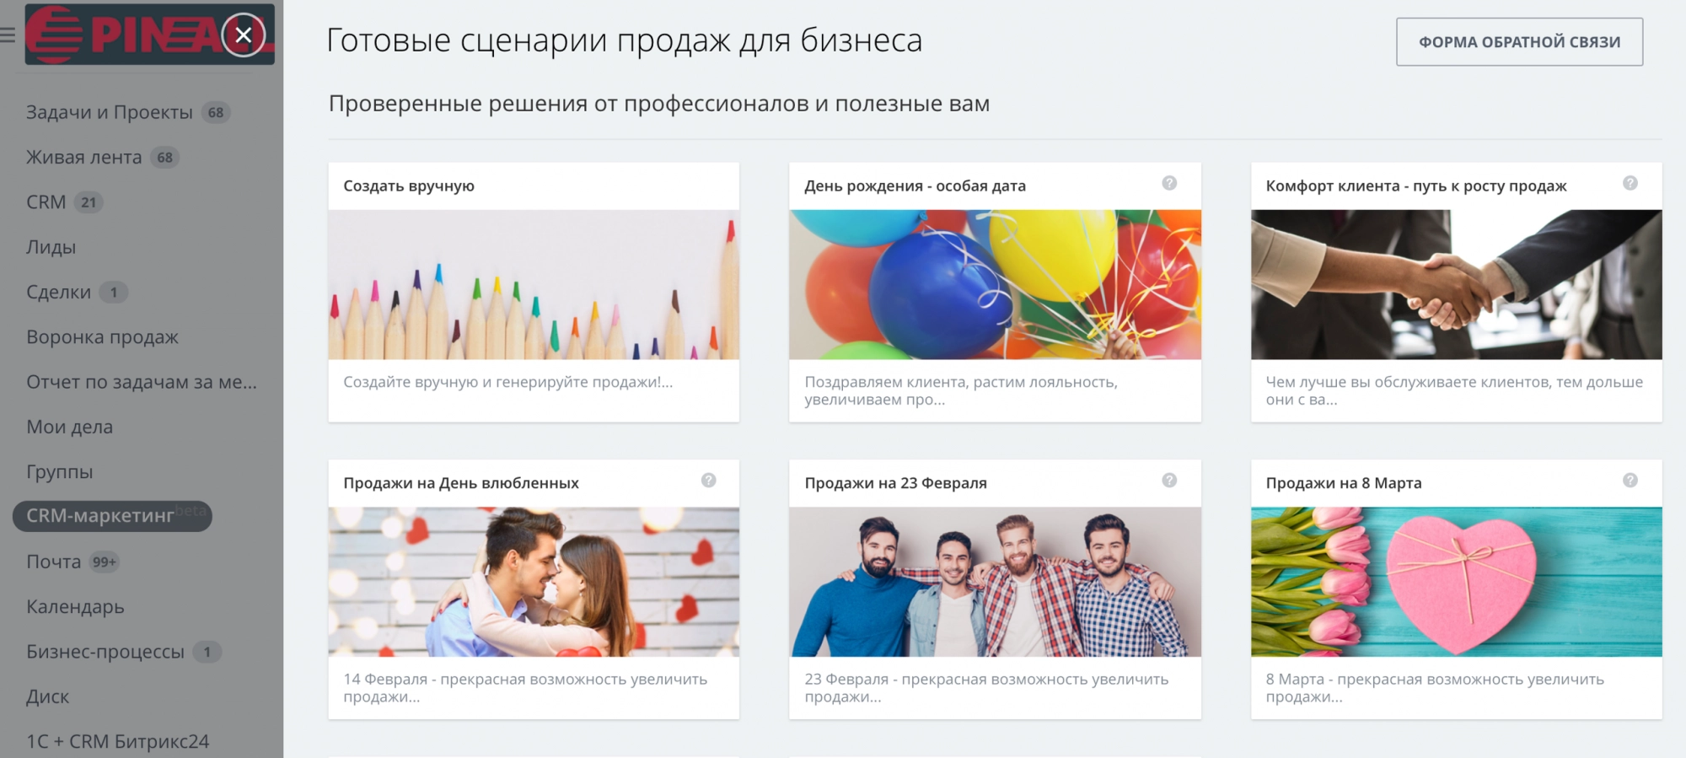Select the Создать вручную card title
Screen dimensions: 1686x758
click(409, 185)
